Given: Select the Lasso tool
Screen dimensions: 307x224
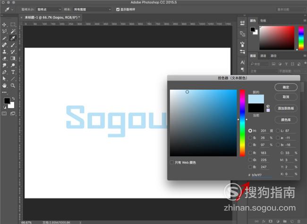Looking at the screenshot, I should [4, 31].
